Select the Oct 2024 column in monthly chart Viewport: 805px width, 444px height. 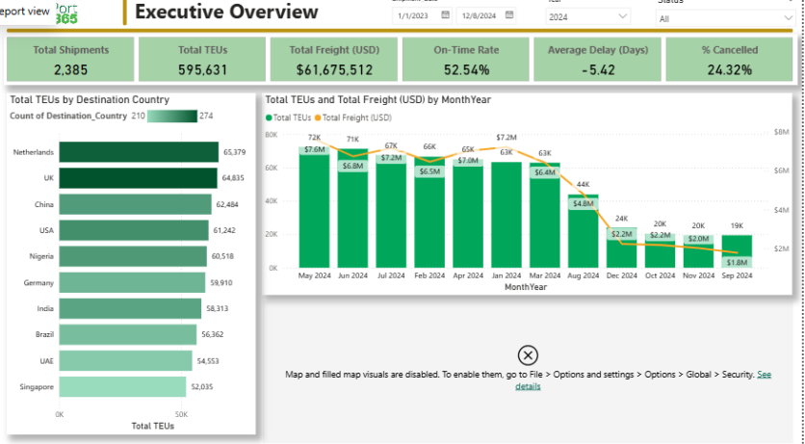661,251
